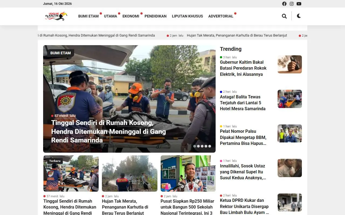The width and height of the screenshot is (345, 215).
Task: Go to the Liputan Khusus section
Action: [187, 16]
